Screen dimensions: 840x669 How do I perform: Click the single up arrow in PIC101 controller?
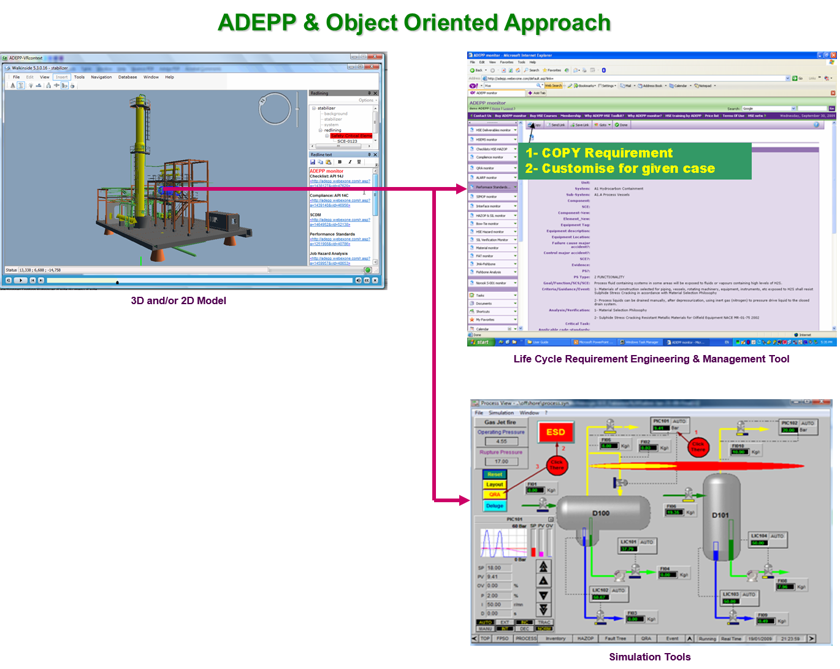(x=543, y=581)
